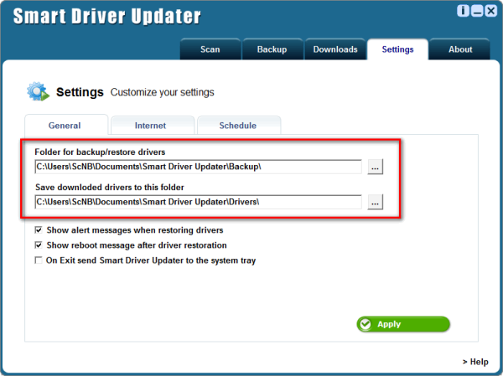The image size is (503, 376).
Task: Open the Downloads tab
Action: tap(335, 49)
